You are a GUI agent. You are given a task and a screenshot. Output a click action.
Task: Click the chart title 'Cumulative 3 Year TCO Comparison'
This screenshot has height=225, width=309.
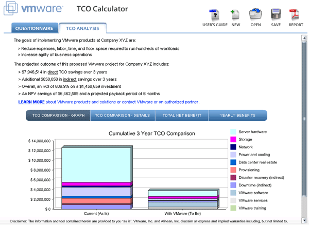[x=152, y=134]
